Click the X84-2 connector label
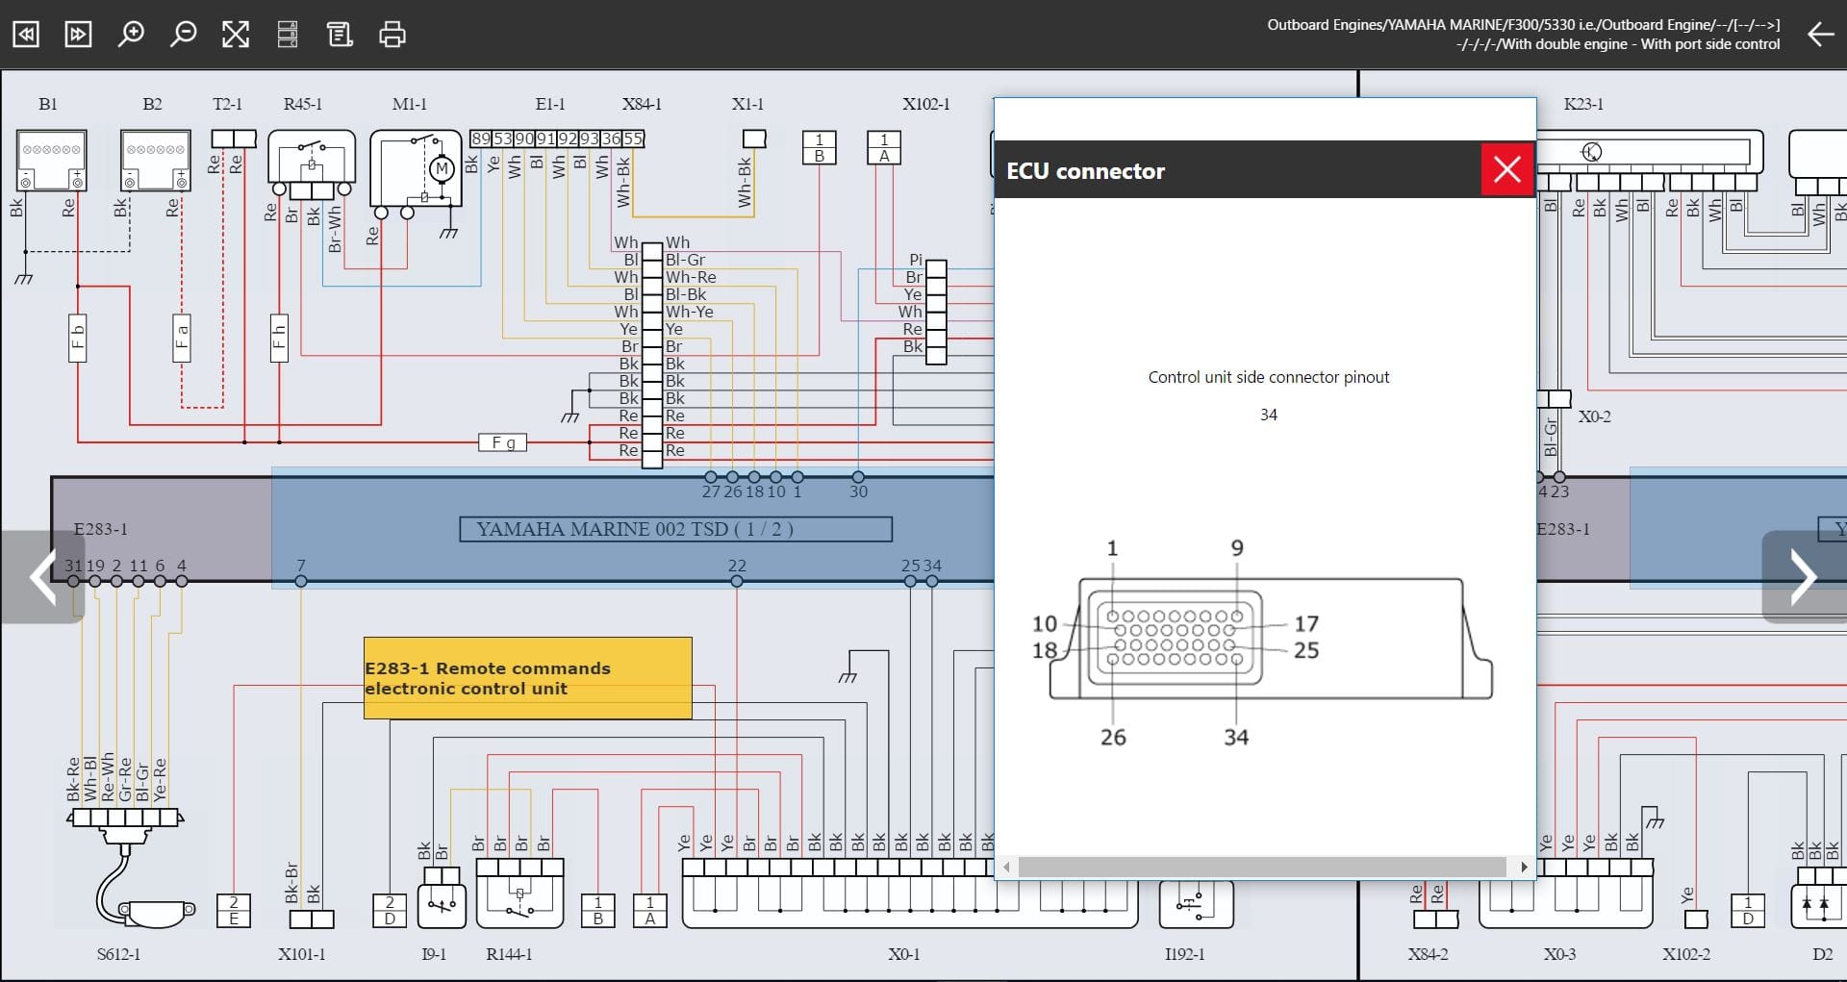The width and height of the screenshot is (1847, 982). (x=1428, y=954)
